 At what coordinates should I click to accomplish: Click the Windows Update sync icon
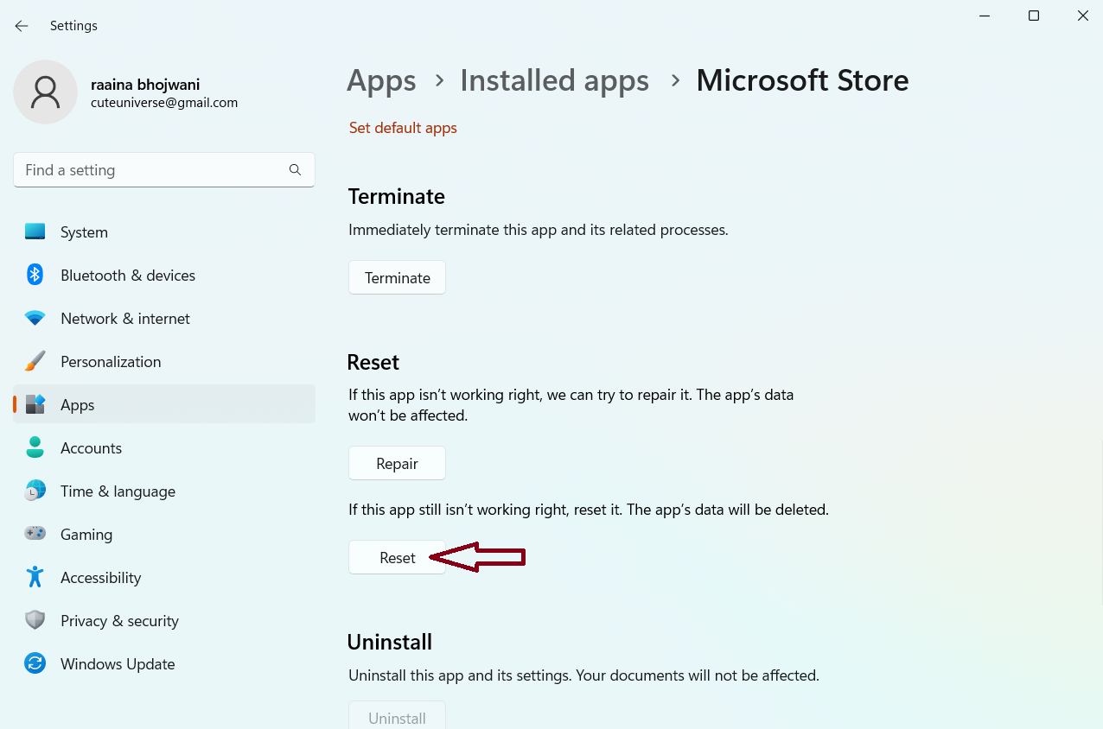(x=35, y=663)
